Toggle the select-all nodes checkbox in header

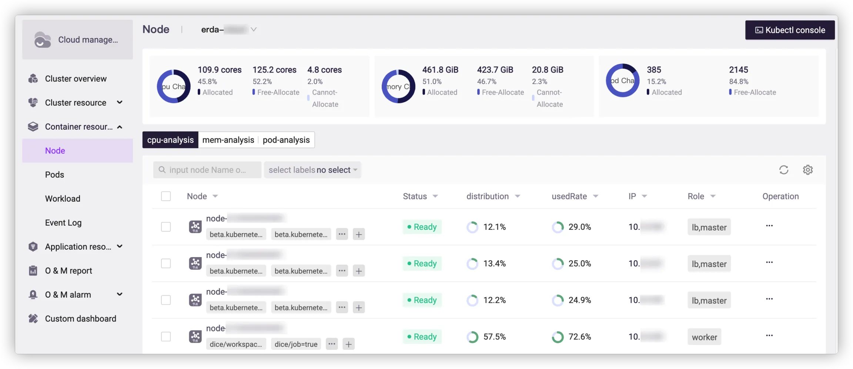166,196
